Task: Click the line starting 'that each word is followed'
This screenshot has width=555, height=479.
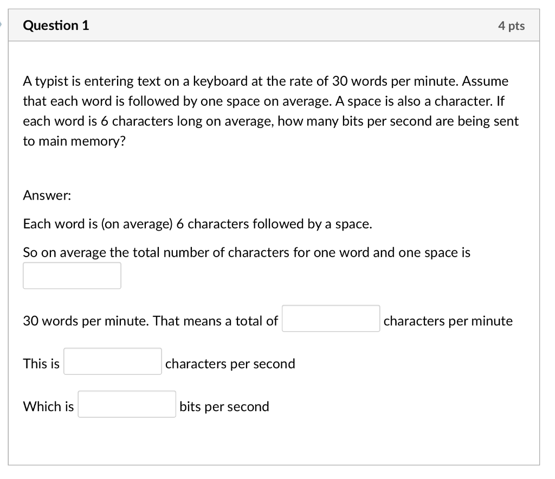Action: point(264,101)
